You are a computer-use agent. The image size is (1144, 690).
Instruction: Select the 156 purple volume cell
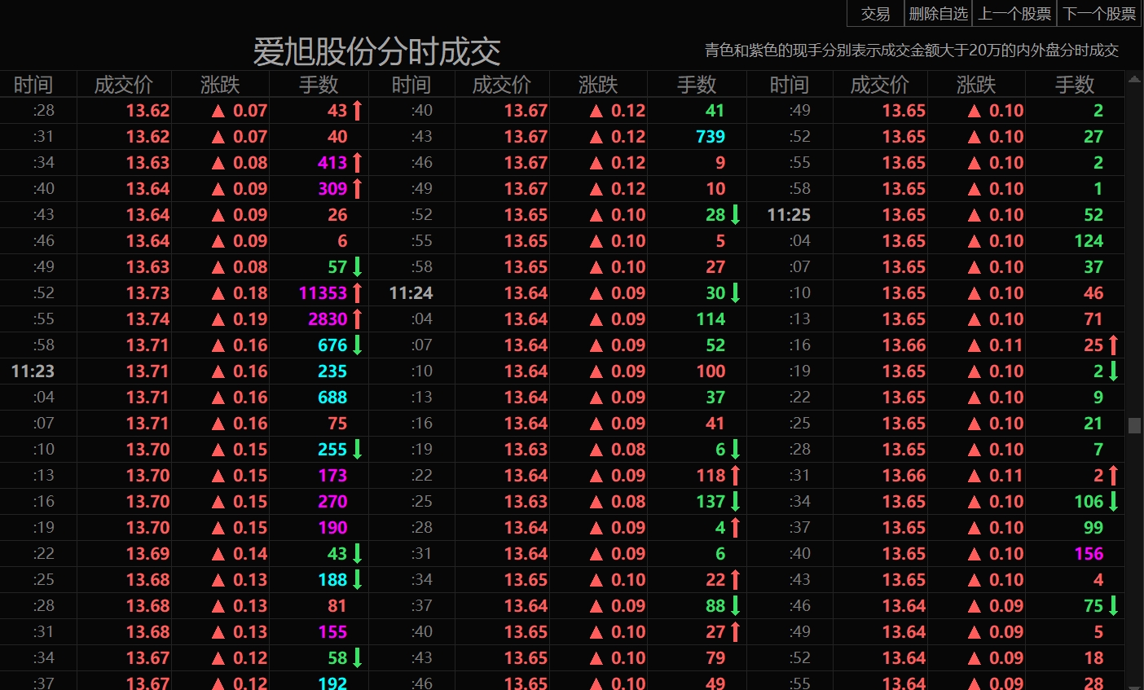[x=1089, y=554]
